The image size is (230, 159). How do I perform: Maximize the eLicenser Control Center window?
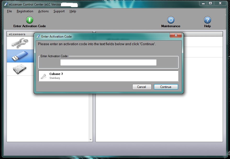coord(210,3)
